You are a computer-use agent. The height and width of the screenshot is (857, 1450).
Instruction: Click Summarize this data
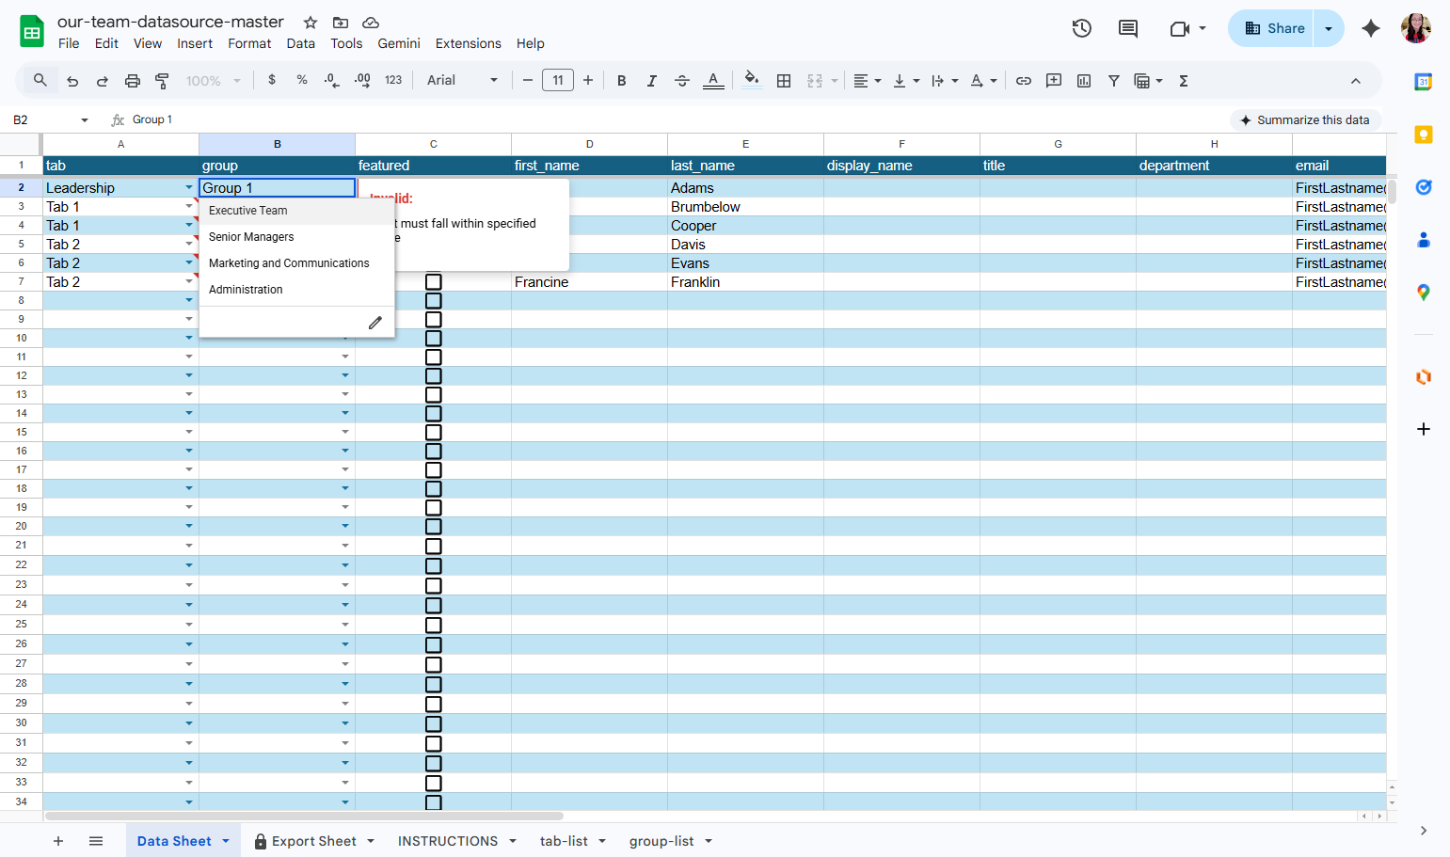click(1305, 120)
